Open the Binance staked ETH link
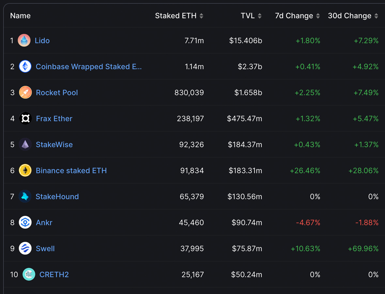The width and height of the screenshot is (385, 294). click(x=71, y=171)
